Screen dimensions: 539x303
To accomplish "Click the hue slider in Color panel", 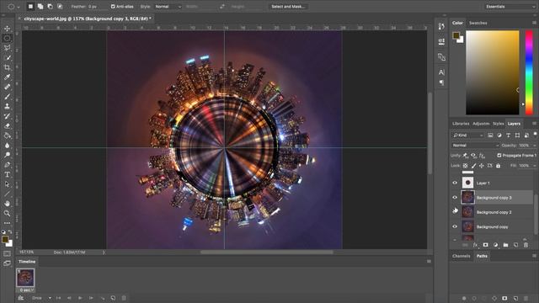I will point(529,72).
